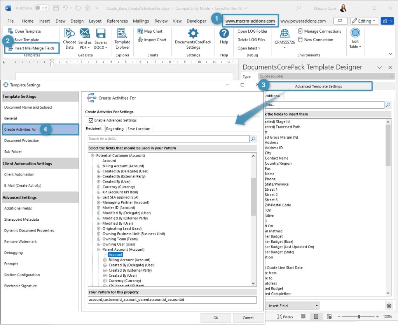Click the Advanced Template Settings button
398x325 pixels.
point(318,86)
